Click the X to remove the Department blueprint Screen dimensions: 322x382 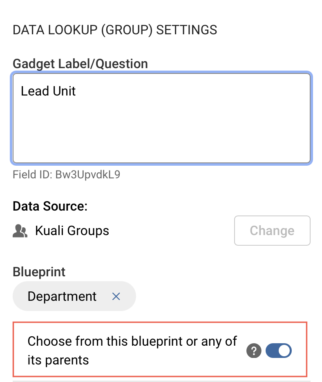click(x=116, y=296)
